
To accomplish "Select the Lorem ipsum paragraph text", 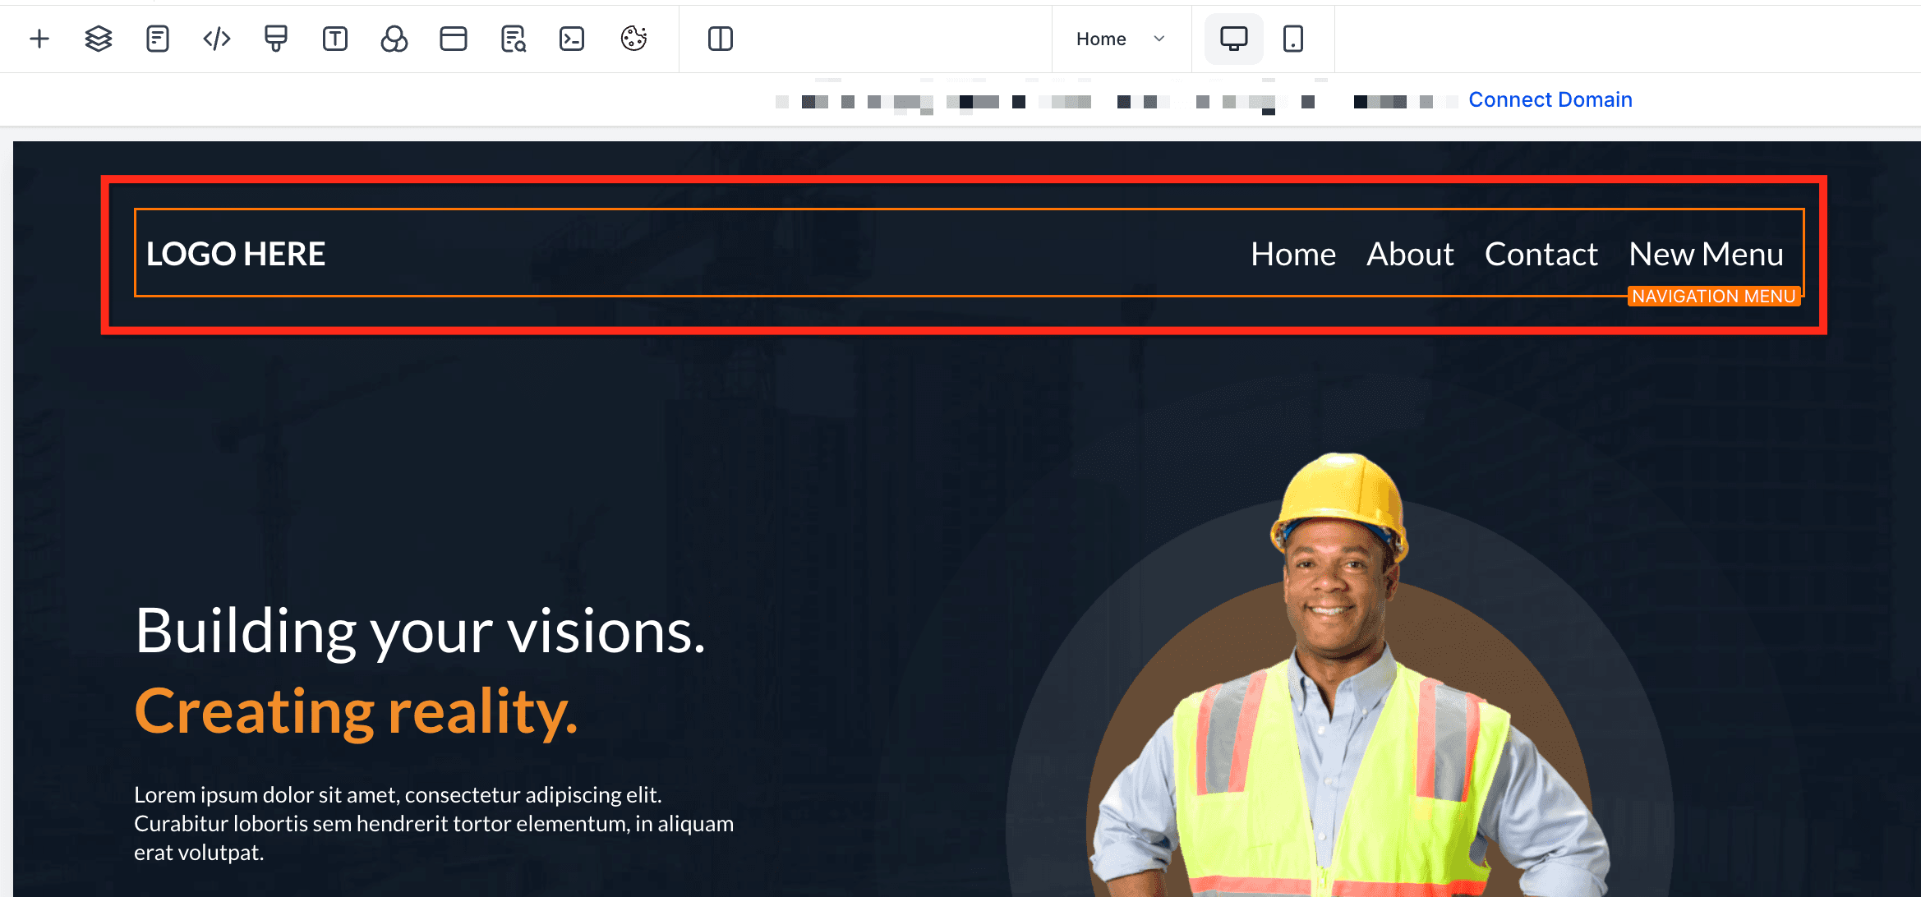I will (x=434, y=824).
